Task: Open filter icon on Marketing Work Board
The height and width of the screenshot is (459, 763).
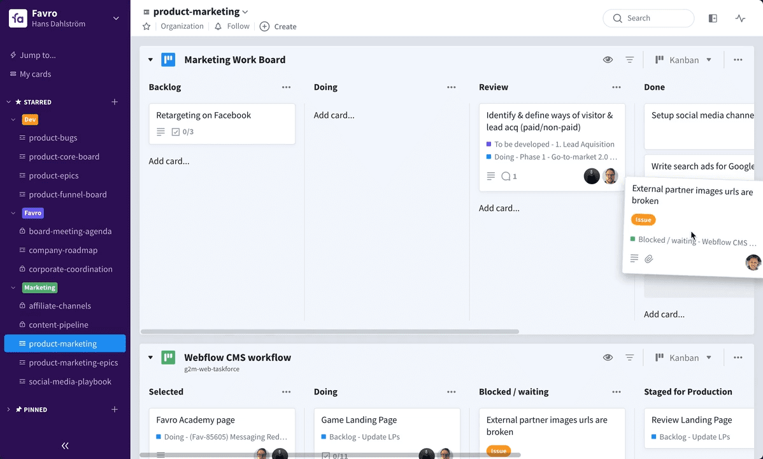Action: tap(629, 60)
